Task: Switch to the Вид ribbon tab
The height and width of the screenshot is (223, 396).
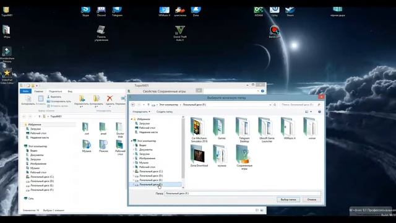Action: (70, 91)
